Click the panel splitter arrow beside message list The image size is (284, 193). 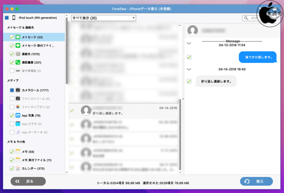(x=183, y=99)
